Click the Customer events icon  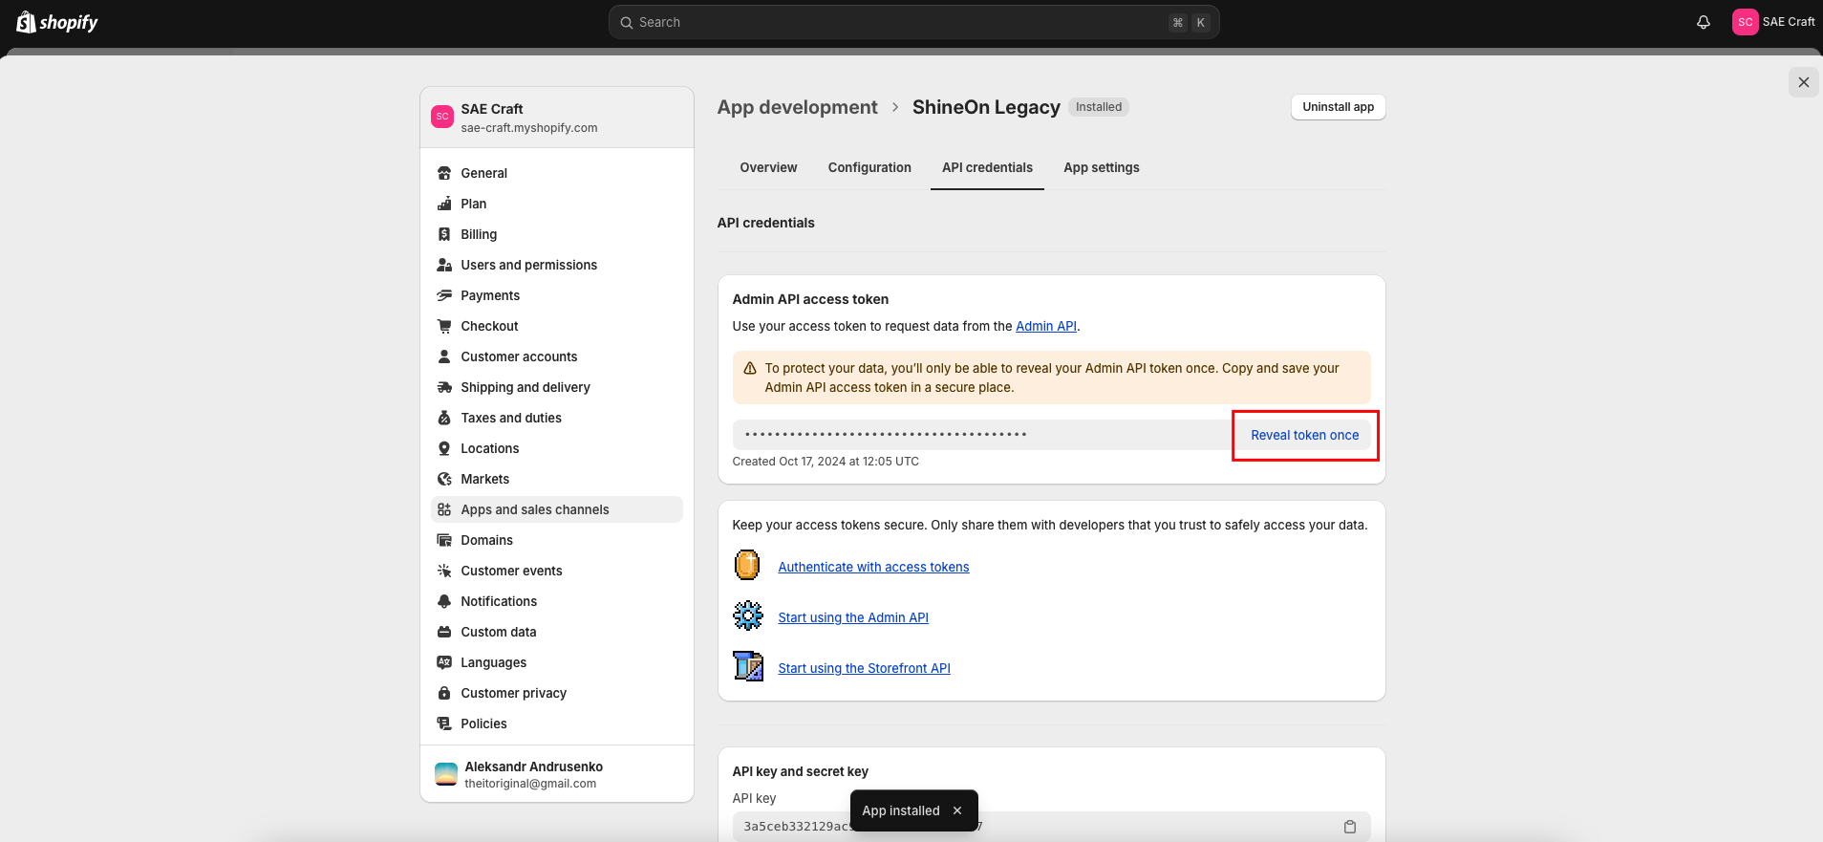[444, 571]
